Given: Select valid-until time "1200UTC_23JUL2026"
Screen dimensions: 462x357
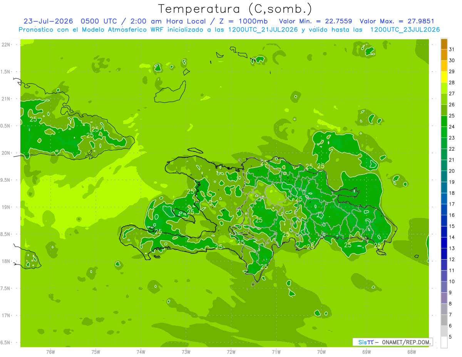Looking at the screenshot, I should (x=405, y=30).
